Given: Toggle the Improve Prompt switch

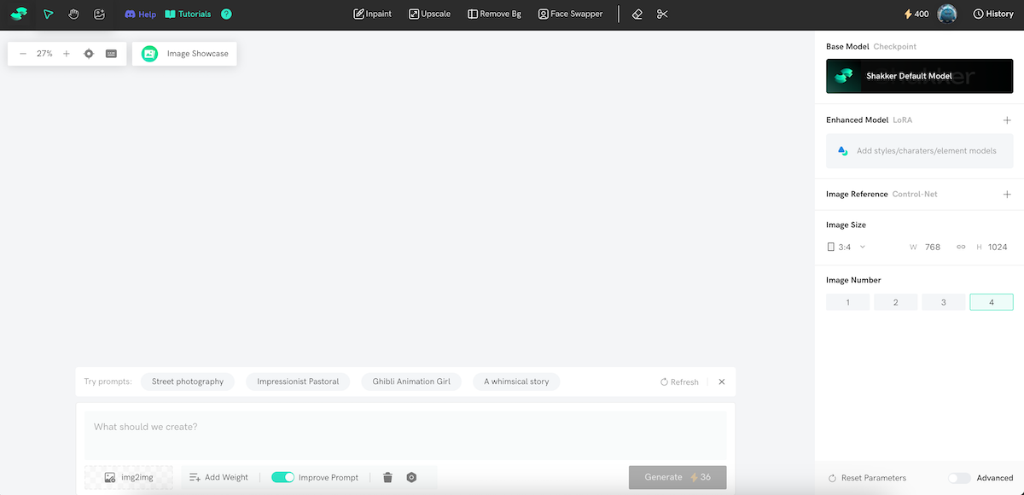Looking at the screenshot, I should click(282, 478).
